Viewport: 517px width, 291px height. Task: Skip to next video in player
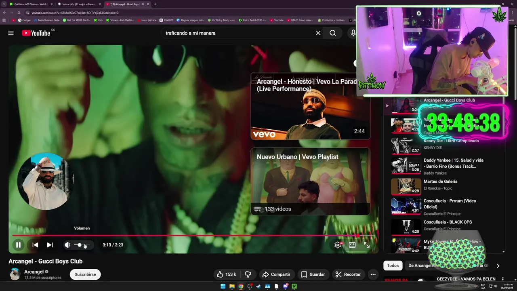point(50,245)
